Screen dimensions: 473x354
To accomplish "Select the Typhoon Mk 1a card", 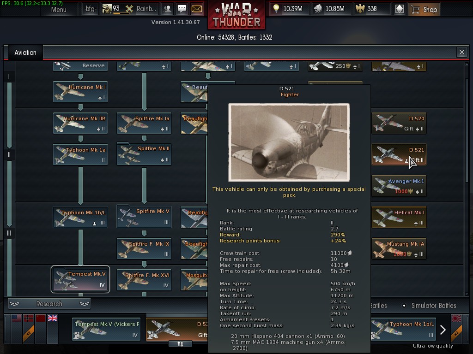I will (x=80, y=154).
